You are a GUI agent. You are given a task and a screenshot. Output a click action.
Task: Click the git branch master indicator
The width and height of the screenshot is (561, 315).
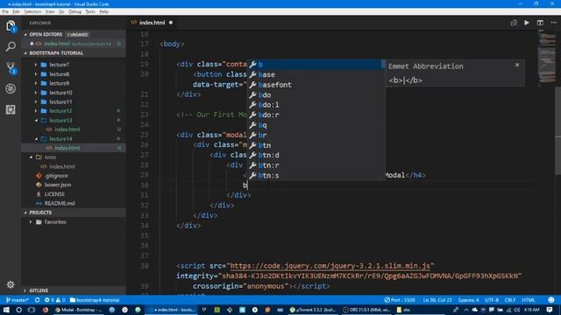18,300
